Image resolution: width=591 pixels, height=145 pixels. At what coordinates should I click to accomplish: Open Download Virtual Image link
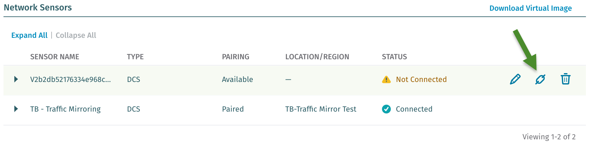tap(531, 8)
